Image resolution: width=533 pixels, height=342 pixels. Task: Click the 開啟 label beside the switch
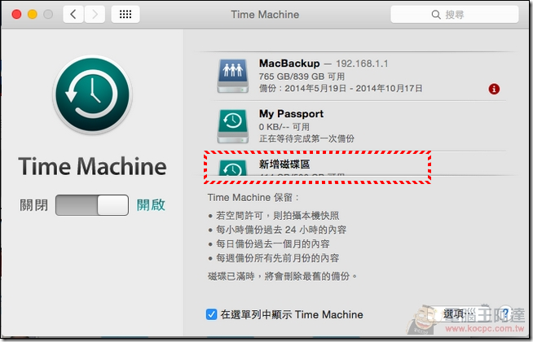pos(151,205)
